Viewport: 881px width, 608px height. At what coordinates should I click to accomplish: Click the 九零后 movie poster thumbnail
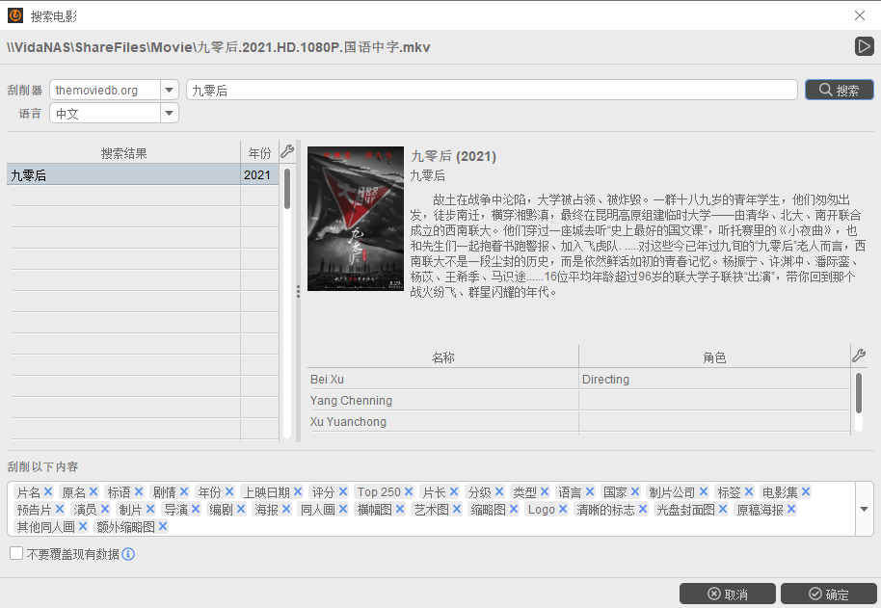click(355, 219)
